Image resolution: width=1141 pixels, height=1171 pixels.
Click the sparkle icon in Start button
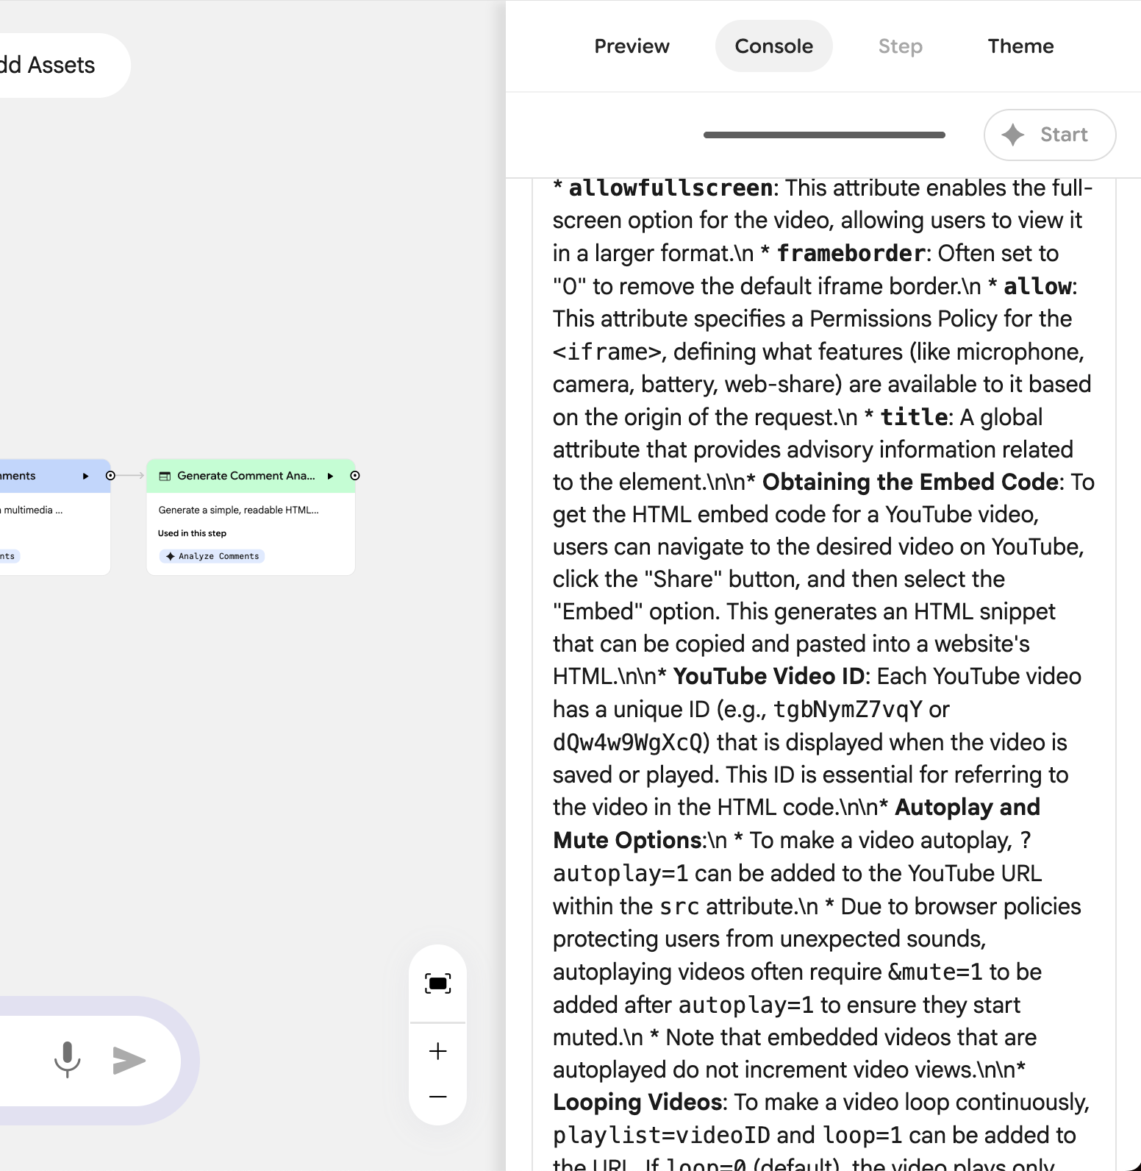point(1013,135)
